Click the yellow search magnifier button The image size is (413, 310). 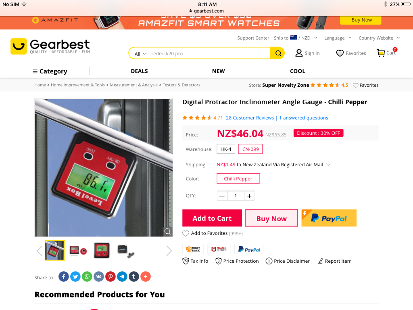277,53
